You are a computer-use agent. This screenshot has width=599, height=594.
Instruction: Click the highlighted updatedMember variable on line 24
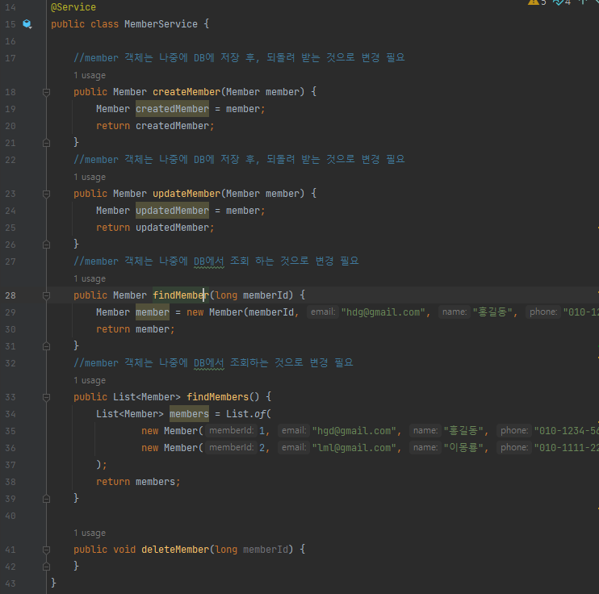point(172,211)
